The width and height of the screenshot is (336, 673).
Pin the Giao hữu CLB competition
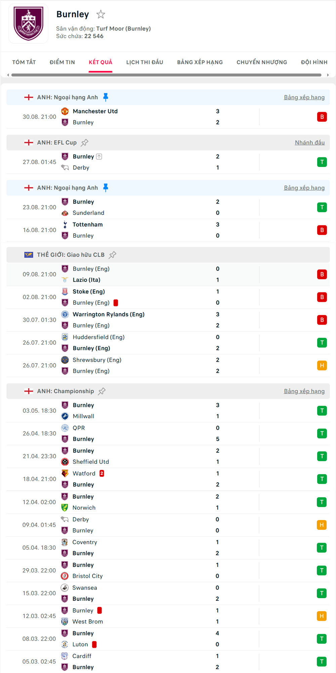click(x=113, y=255)
